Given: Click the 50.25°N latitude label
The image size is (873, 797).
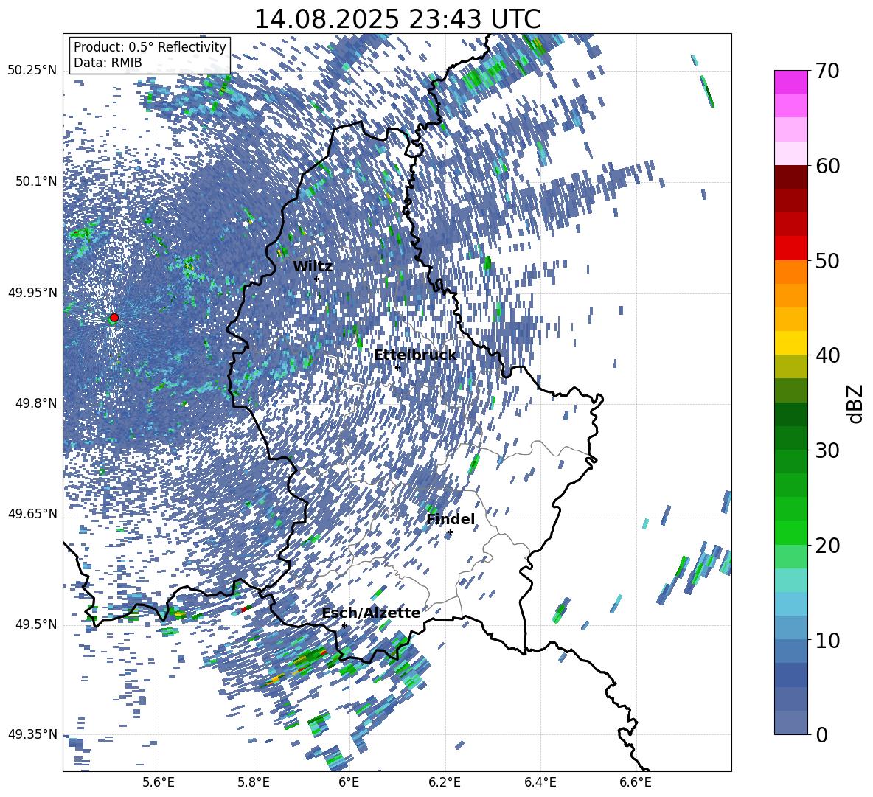Looking at the screenshot, I should 32,71.
